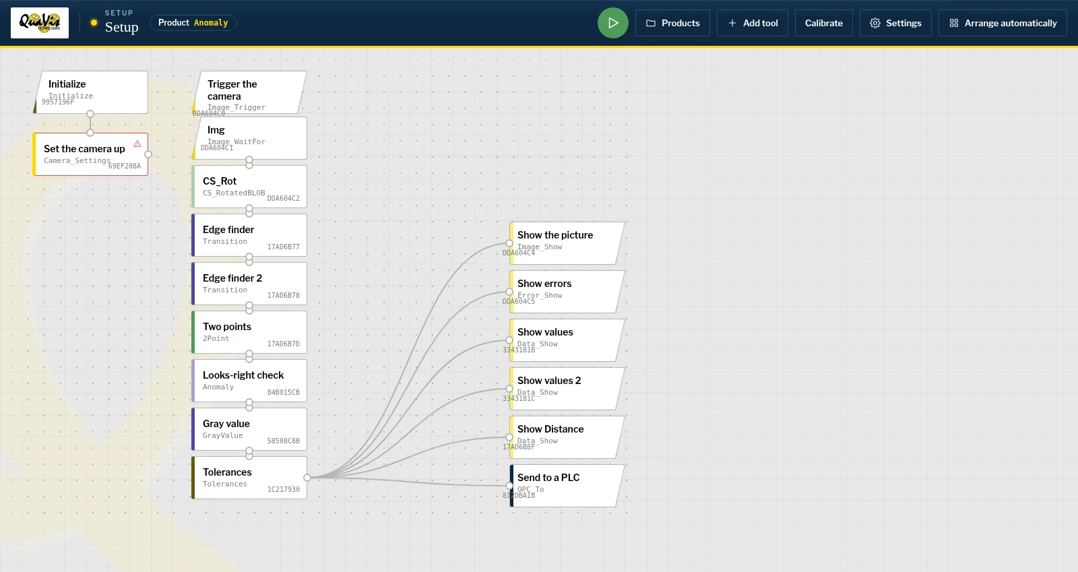The image size is (1078, 572).
Task: Open the Products folder button
Action: coord(672,23)
